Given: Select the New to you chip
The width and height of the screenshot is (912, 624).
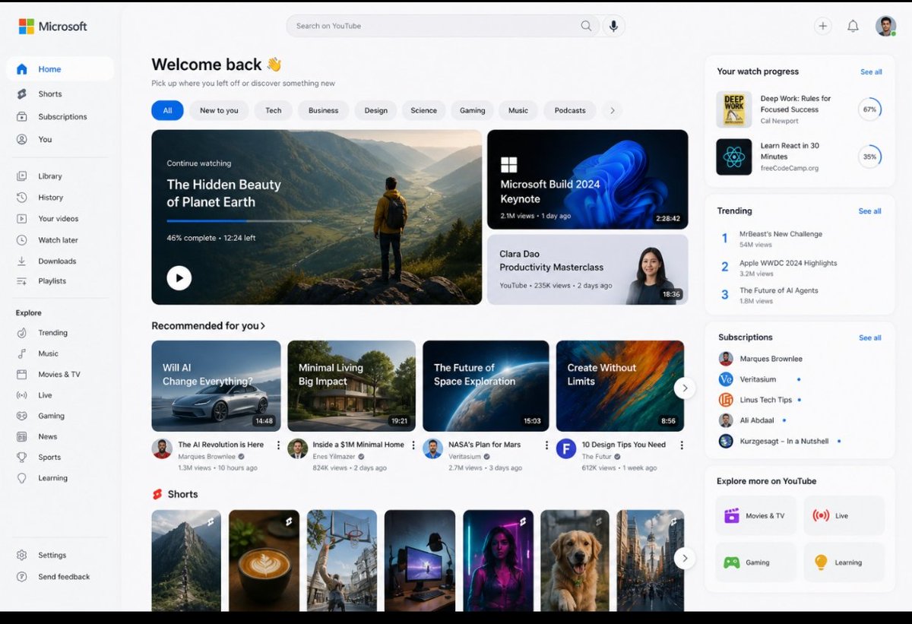Looking at the screenshot, I should tap(219, 111).
